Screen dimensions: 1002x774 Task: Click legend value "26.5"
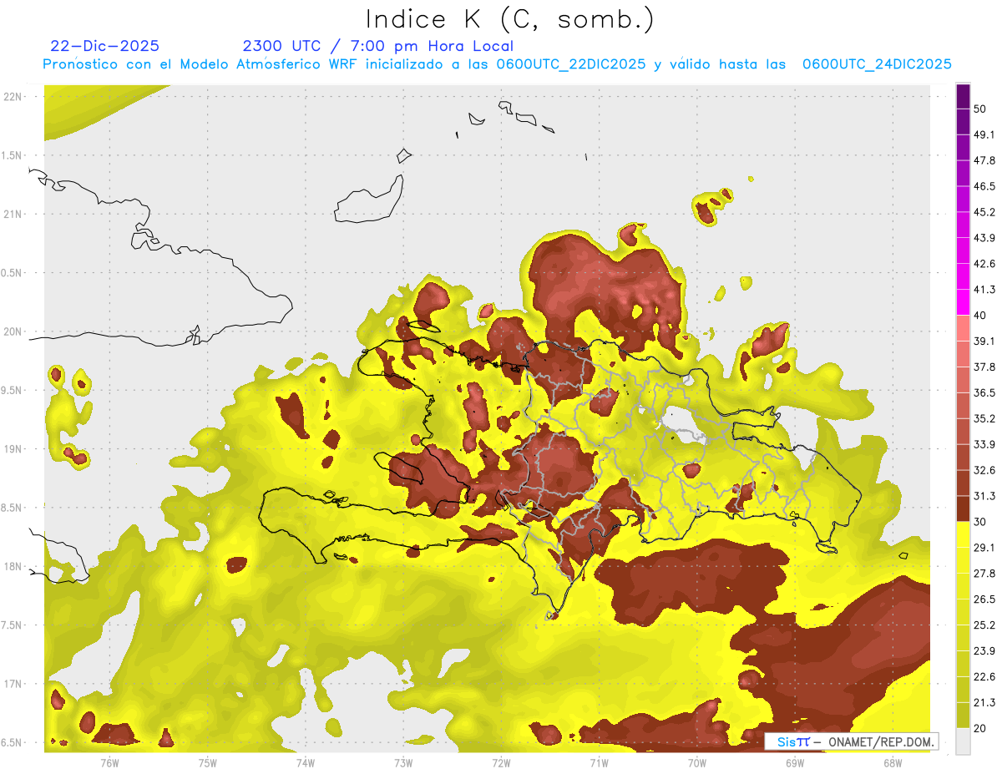pyautogui.click(x=984, y=599)
